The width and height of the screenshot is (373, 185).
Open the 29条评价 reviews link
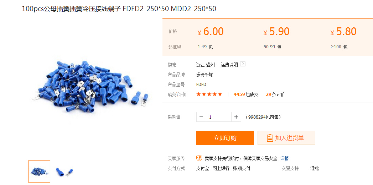(x=275, y=94)
